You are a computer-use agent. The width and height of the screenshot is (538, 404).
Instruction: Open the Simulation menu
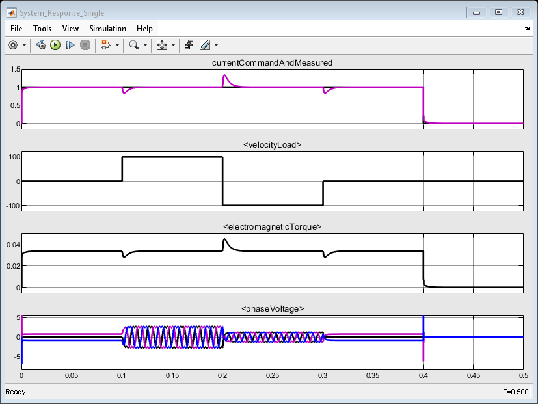108,29
